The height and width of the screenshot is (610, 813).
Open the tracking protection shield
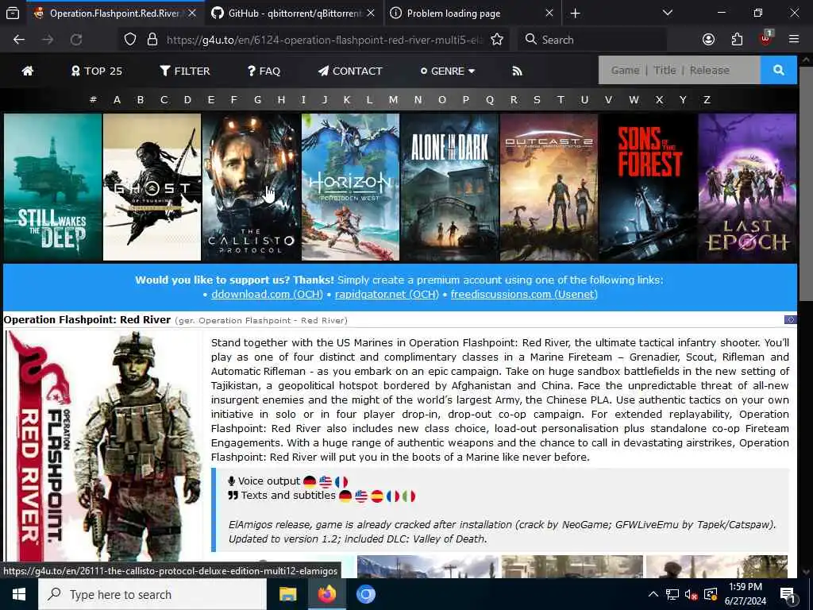pyautogui.click(x=130, y=40)
